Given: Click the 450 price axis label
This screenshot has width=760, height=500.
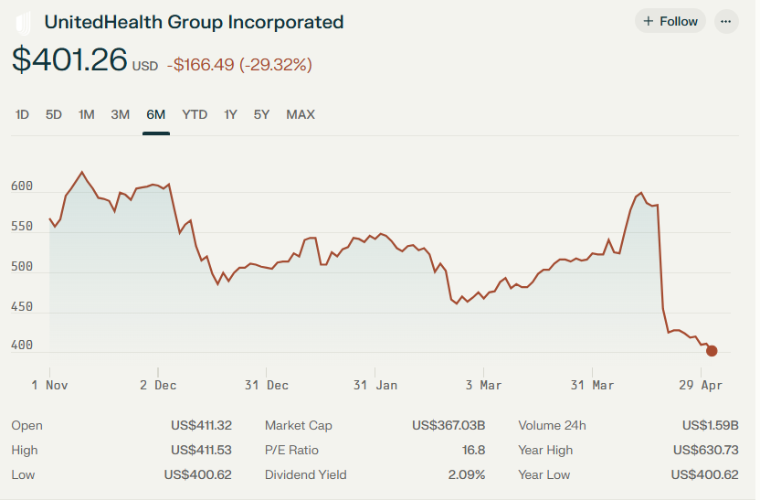Looking at the screenshot, I should (x=22, y=307).
